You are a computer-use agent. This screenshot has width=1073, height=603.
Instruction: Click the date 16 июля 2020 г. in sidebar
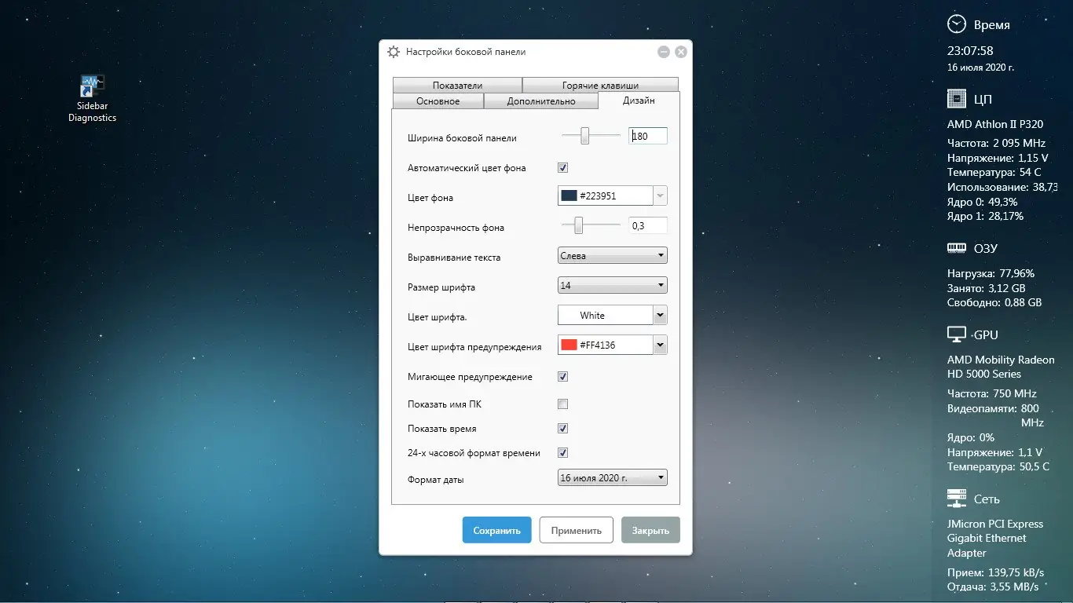coord(980,68)
